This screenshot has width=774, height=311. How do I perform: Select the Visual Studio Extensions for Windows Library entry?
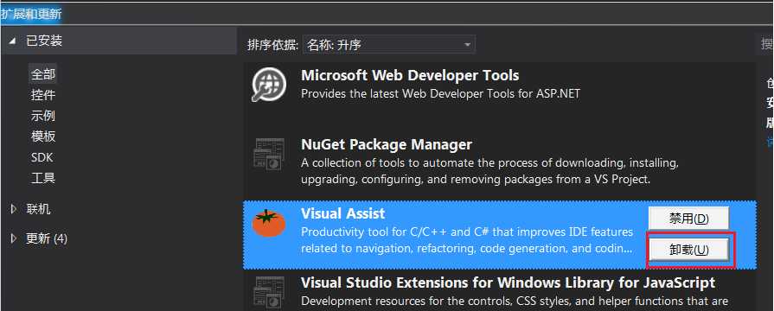pyautogui.click(x=500, y=291)
